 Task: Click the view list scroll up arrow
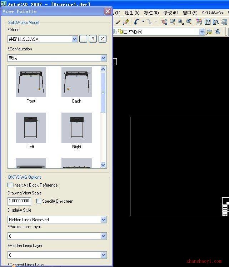click(103, 69)
